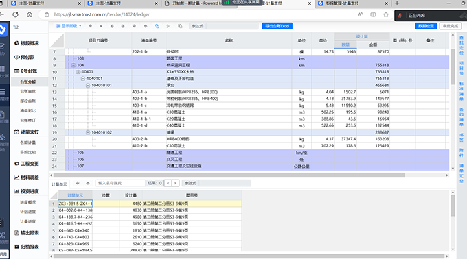Viewport: 467px width, 259px height.
Task: Click the 数量 column sub-header
Action: (x=345, y=45)
